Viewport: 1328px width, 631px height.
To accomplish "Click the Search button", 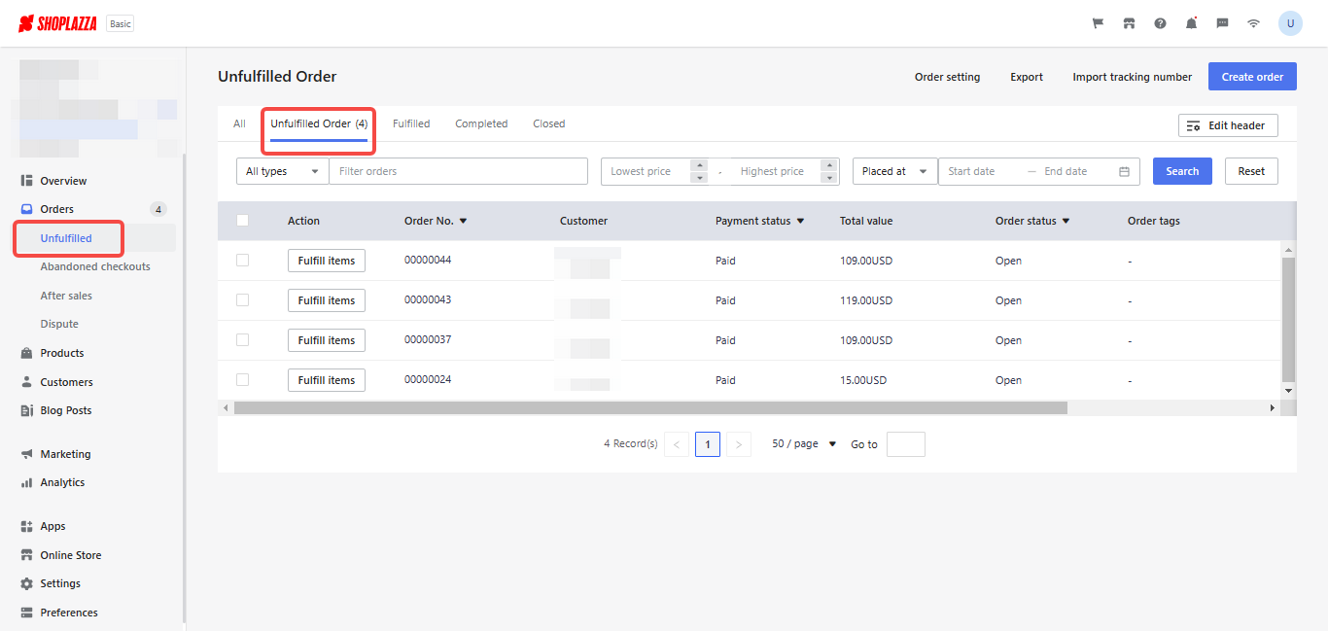I will click(x=1182, y=171).
